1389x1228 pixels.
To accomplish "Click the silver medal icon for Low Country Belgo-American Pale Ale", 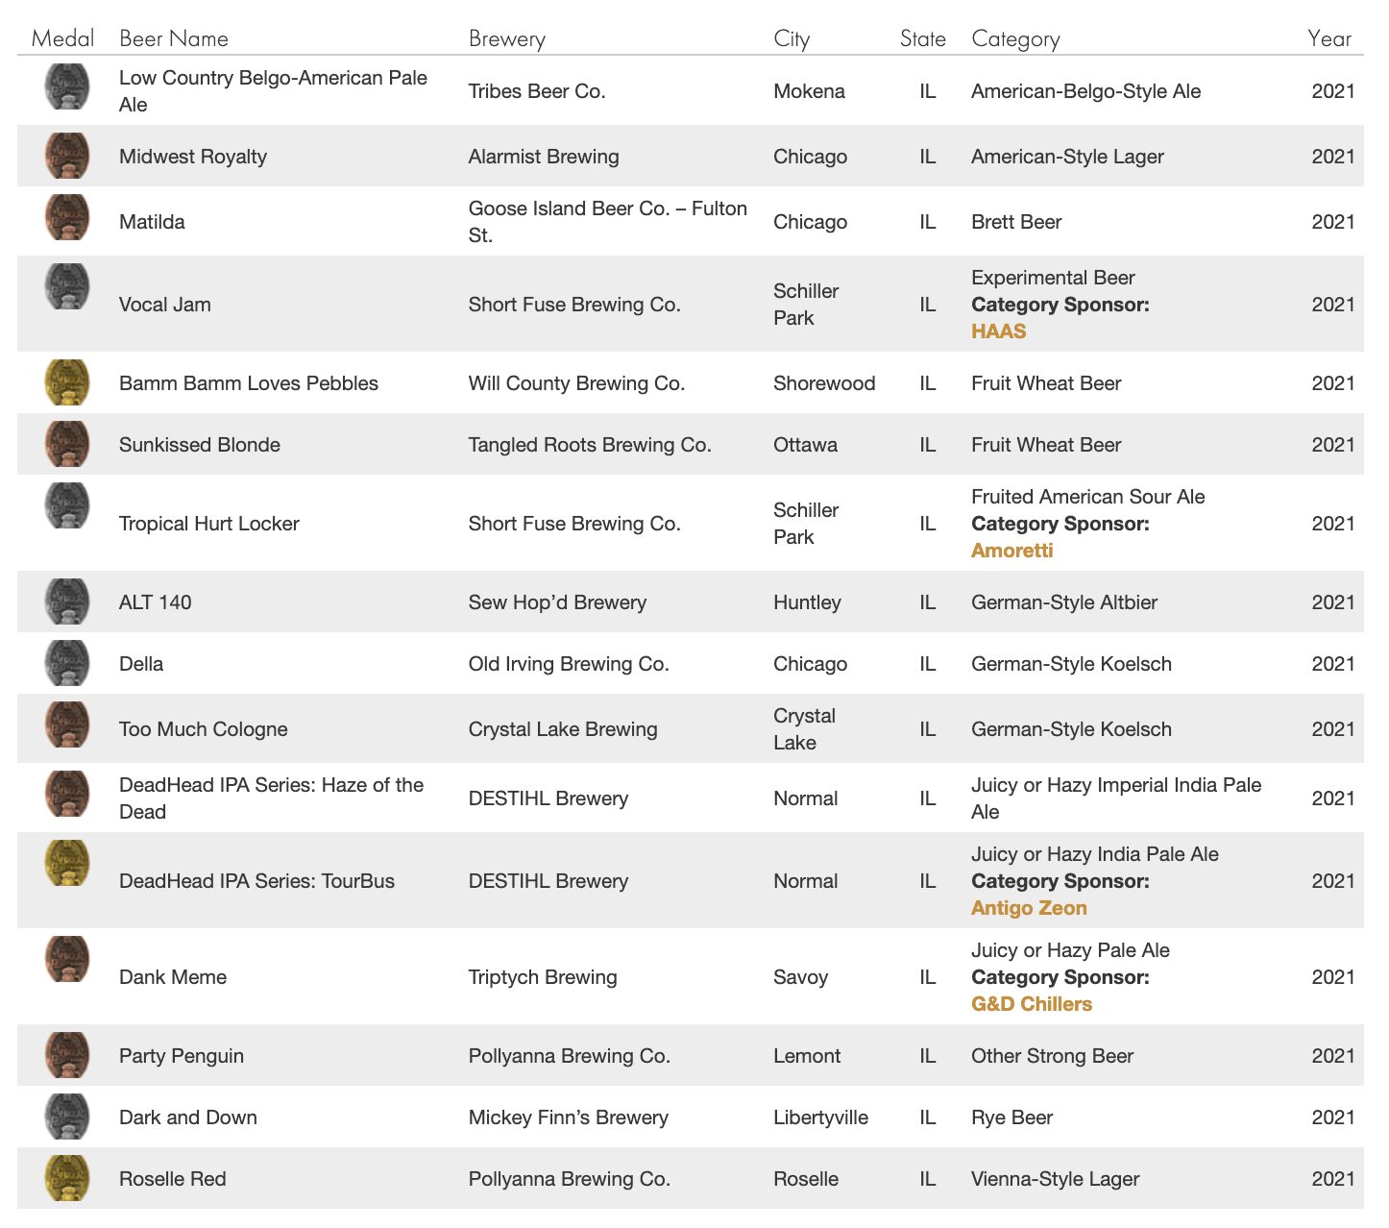I will coord(67,86).
